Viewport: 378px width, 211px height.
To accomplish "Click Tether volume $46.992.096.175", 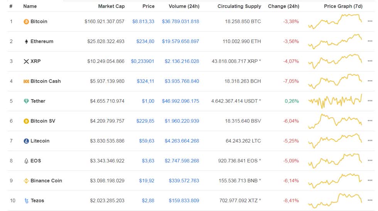I will coord(181,101).
